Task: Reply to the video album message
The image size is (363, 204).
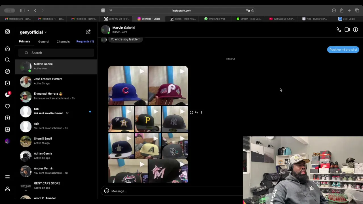Action: (196, 112)
